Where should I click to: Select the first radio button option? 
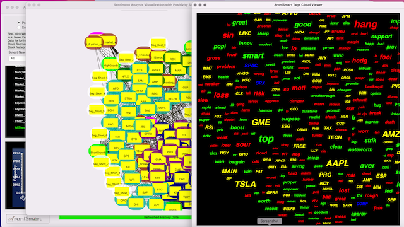tap(19, 23)
